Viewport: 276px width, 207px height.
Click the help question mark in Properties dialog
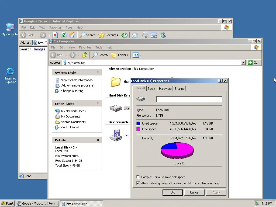coord(220,81)
